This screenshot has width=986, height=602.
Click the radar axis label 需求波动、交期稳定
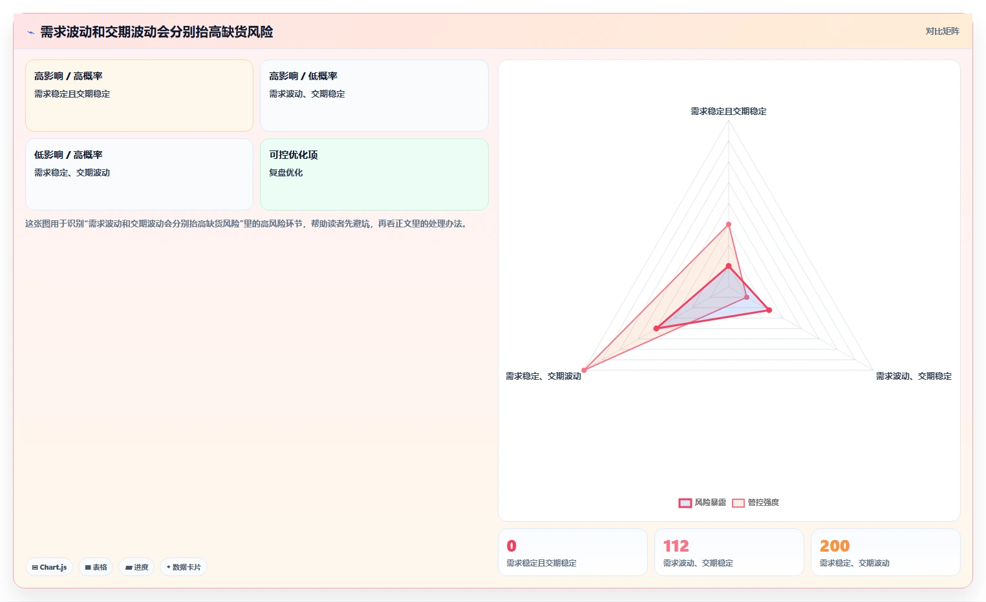[x=914, y=376]
